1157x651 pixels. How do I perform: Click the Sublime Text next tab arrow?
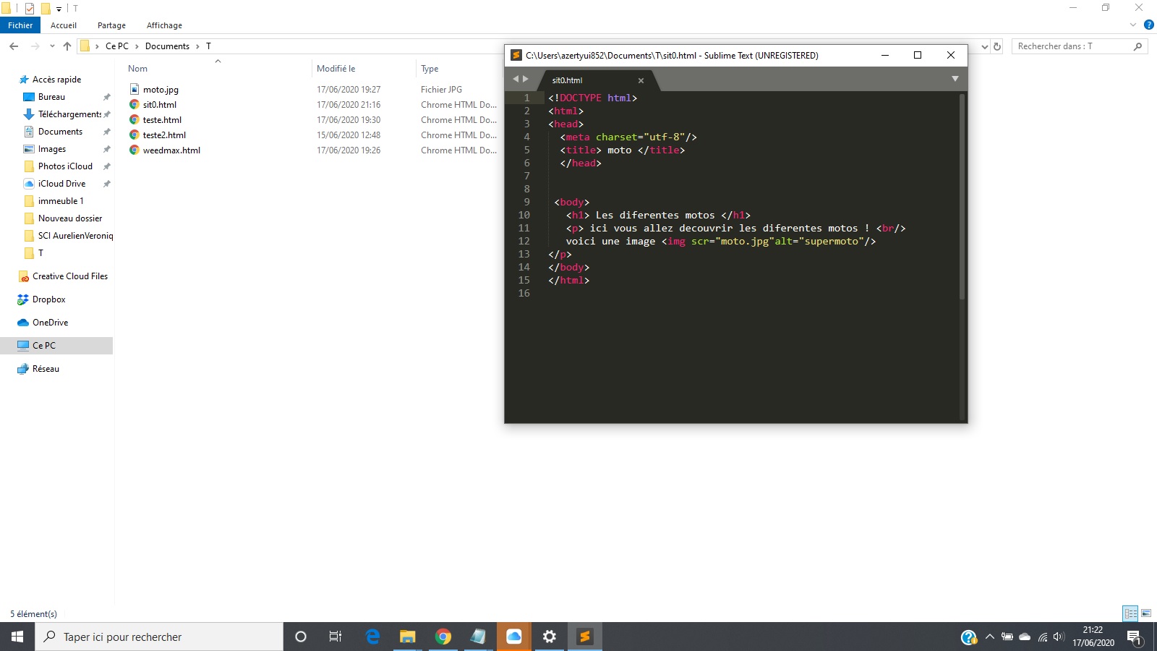[526, 79]
